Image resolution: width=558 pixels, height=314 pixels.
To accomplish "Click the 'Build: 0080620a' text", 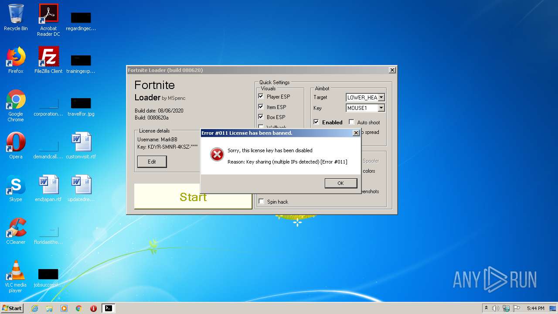I will pyautogui.click(x=152, y=118).
